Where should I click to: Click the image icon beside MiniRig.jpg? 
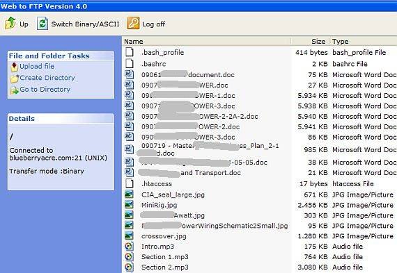[129, 204]
